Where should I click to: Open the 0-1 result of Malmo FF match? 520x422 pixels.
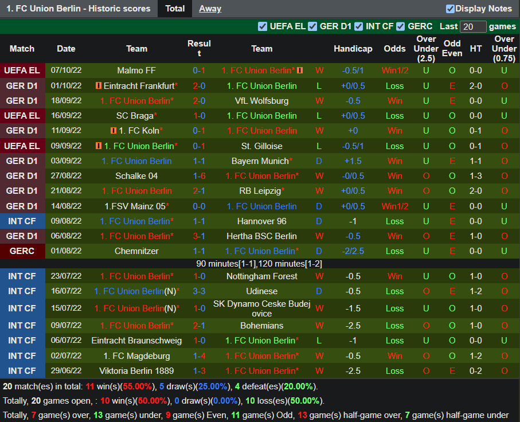tap(199, 71)
